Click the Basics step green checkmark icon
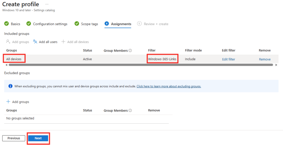Screen dimensions: 283x145 [7, 24]
